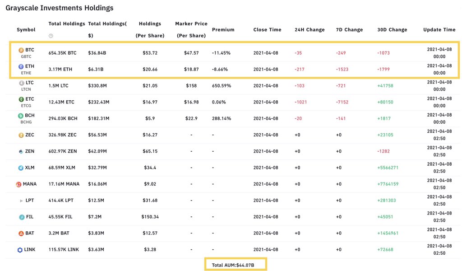Image resolution: width=462 pixels, height=271 pixels.
Task: Click the -1073 30D change value
Action: click(x=383, y=53)
